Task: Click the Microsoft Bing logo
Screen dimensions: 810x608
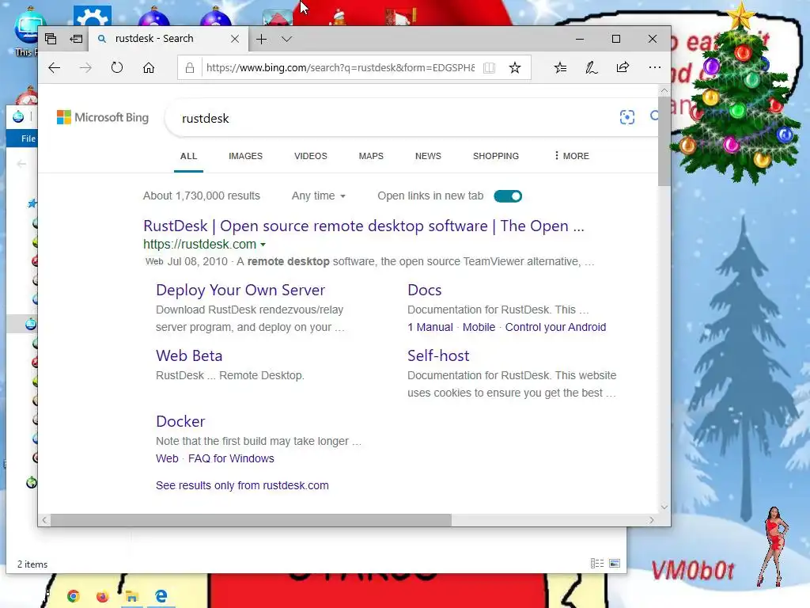Action: (x=103, y=117)
